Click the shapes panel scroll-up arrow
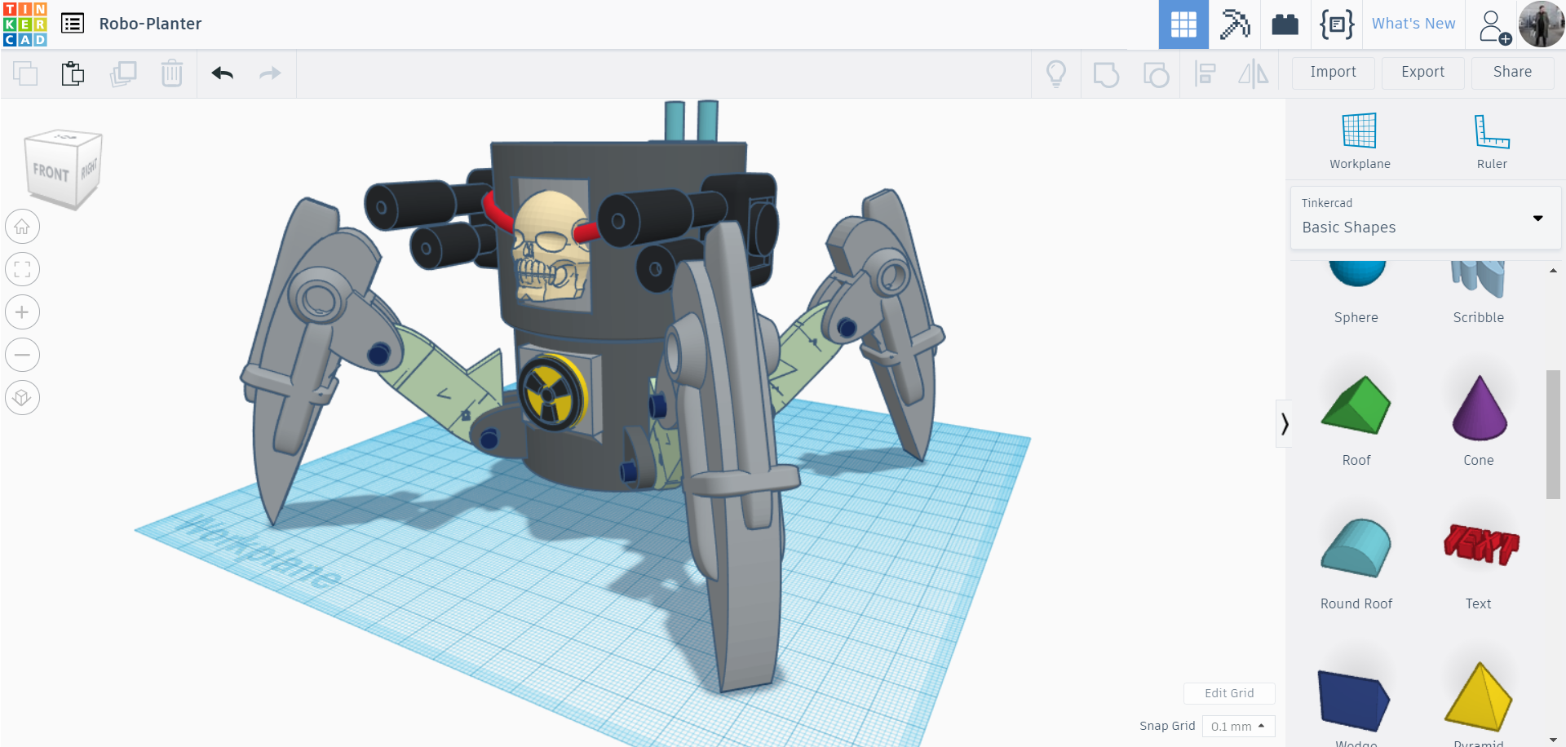 (x=1553, y=271)
